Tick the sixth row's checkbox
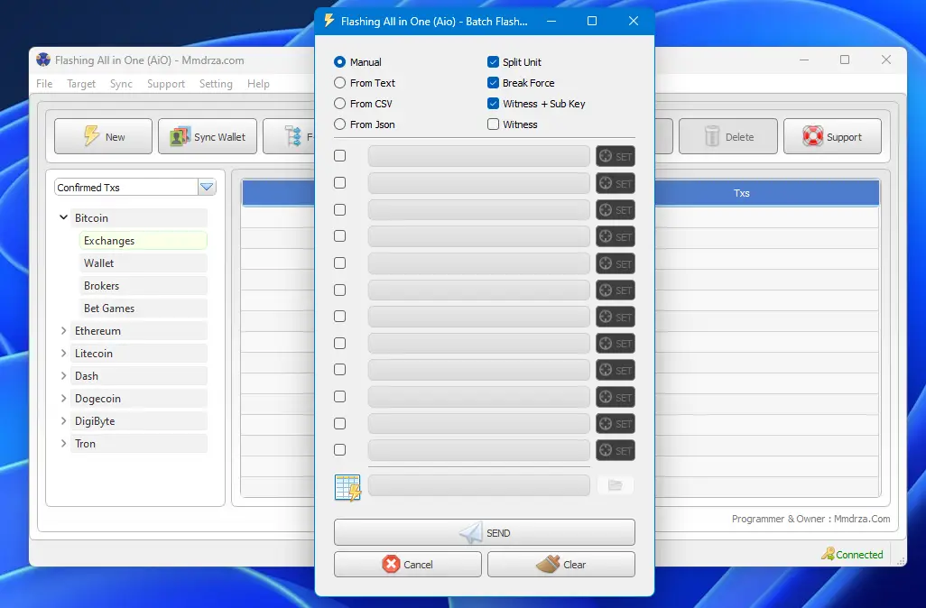 click(x=339, y=290)
